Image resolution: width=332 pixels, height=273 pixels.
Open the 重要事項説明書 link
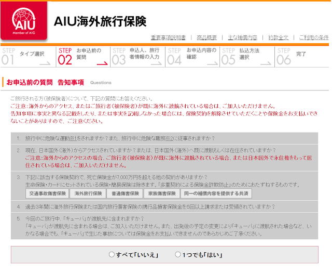[168, 37]
